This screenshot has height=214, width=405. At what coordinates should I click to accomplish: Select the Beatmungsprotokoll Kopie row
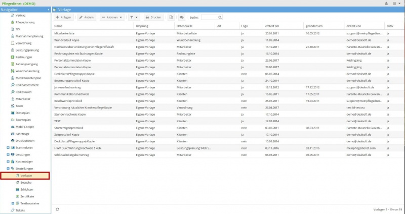coord(228,81)
